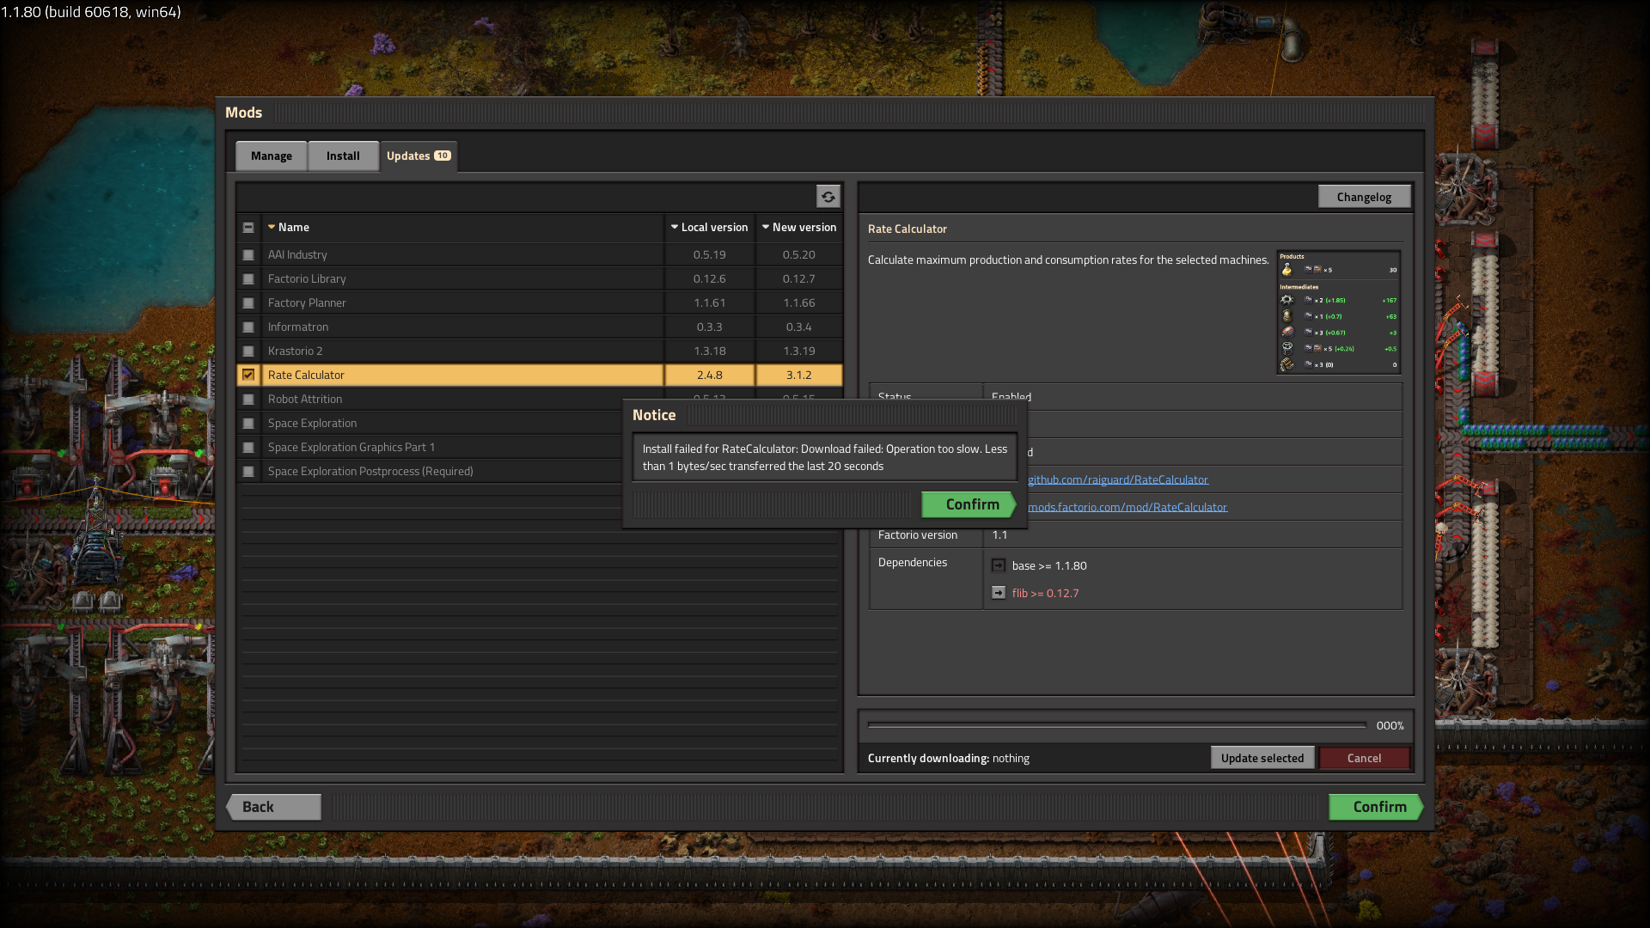
Task: Click the flib >= 0.12.7 dependency text
Action: 1045,593
